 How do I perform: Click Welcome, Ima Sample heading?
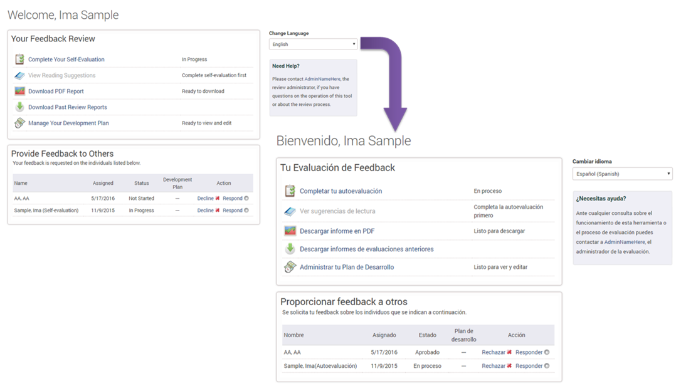(63, 15)
